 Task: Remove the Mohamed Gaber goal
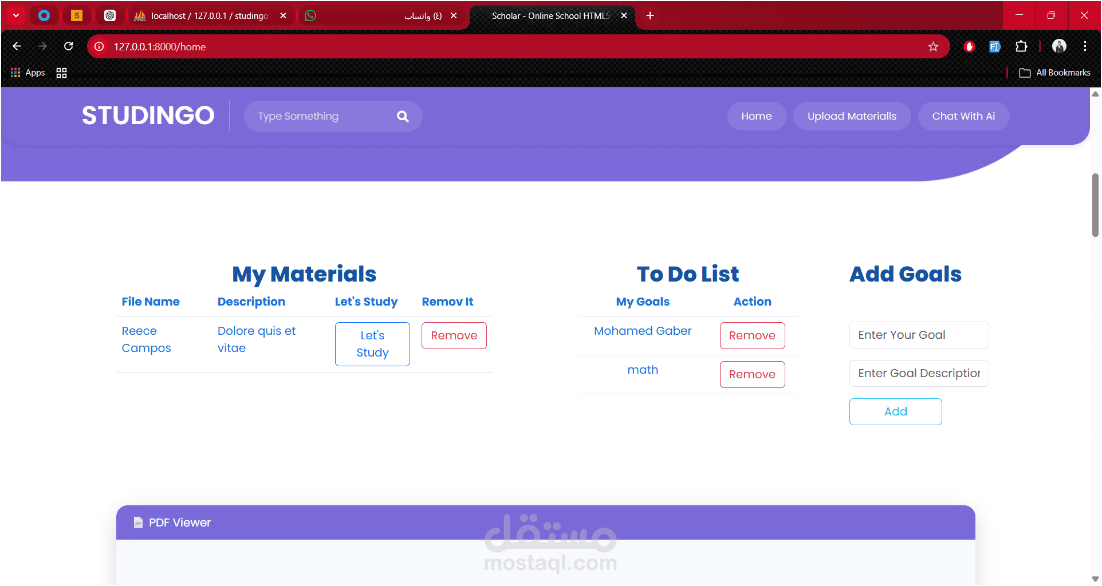click(752, 335)
